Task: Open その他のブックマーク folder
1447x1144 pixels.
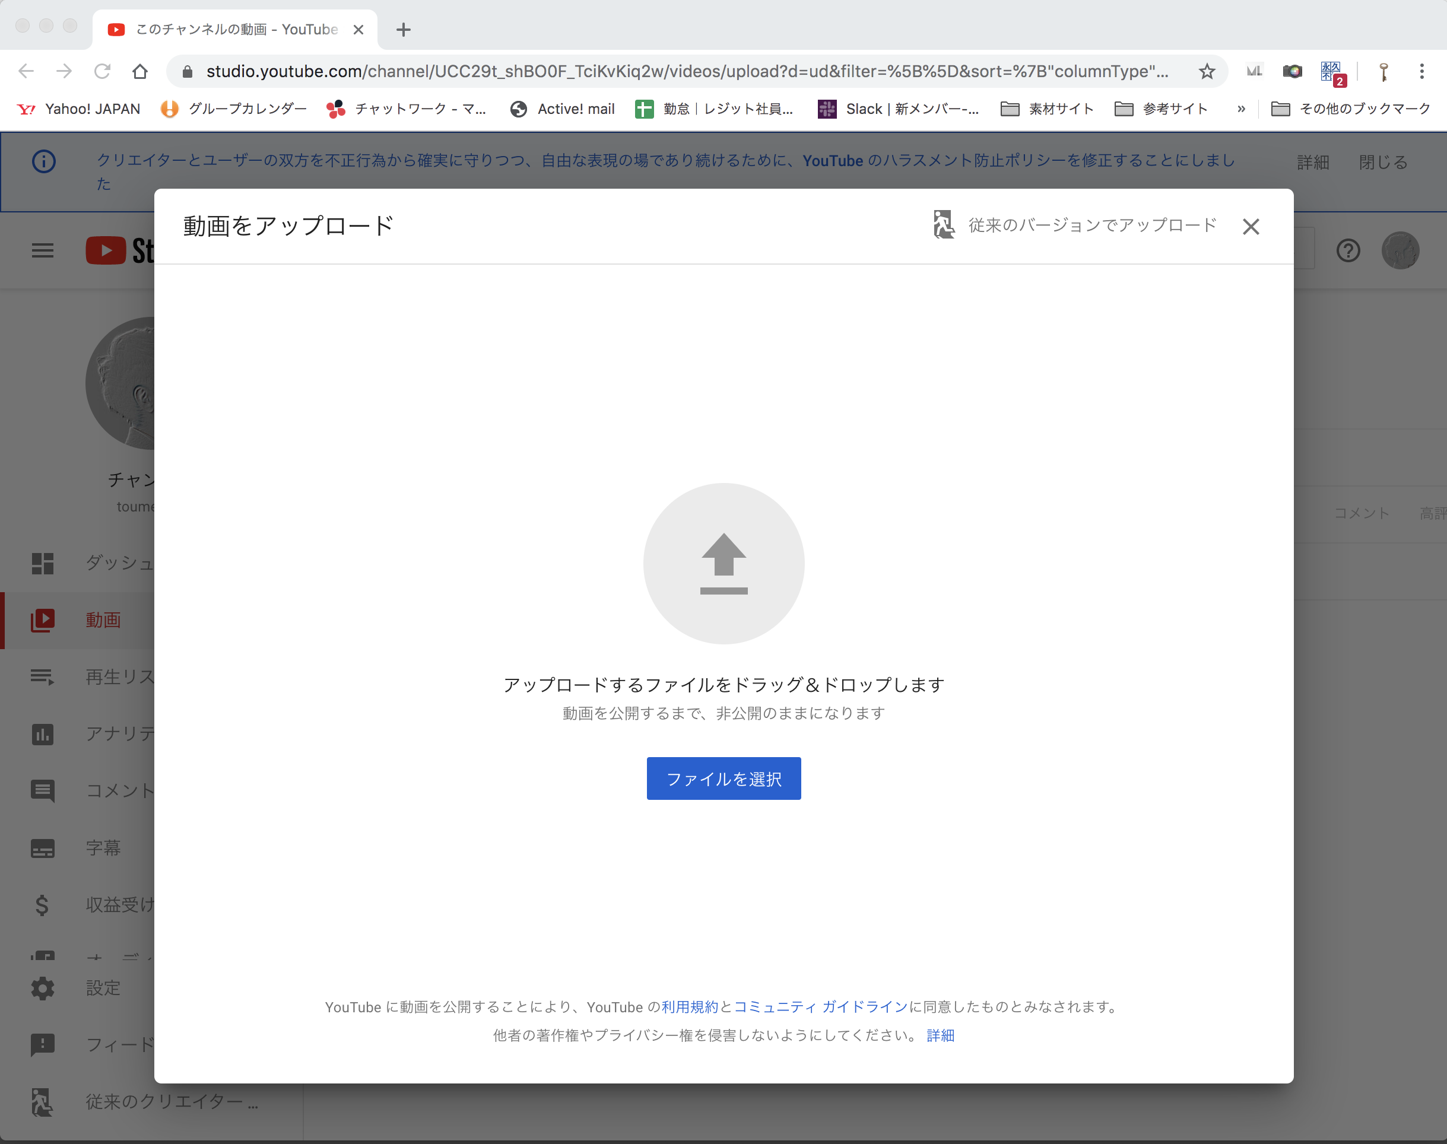Action: (x=1350, y=109)
